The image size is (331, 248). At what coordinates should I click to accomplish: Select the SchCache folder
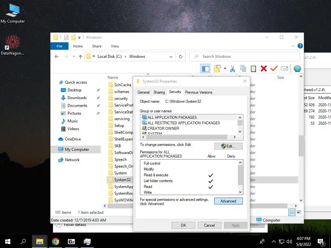coord(123,85)
